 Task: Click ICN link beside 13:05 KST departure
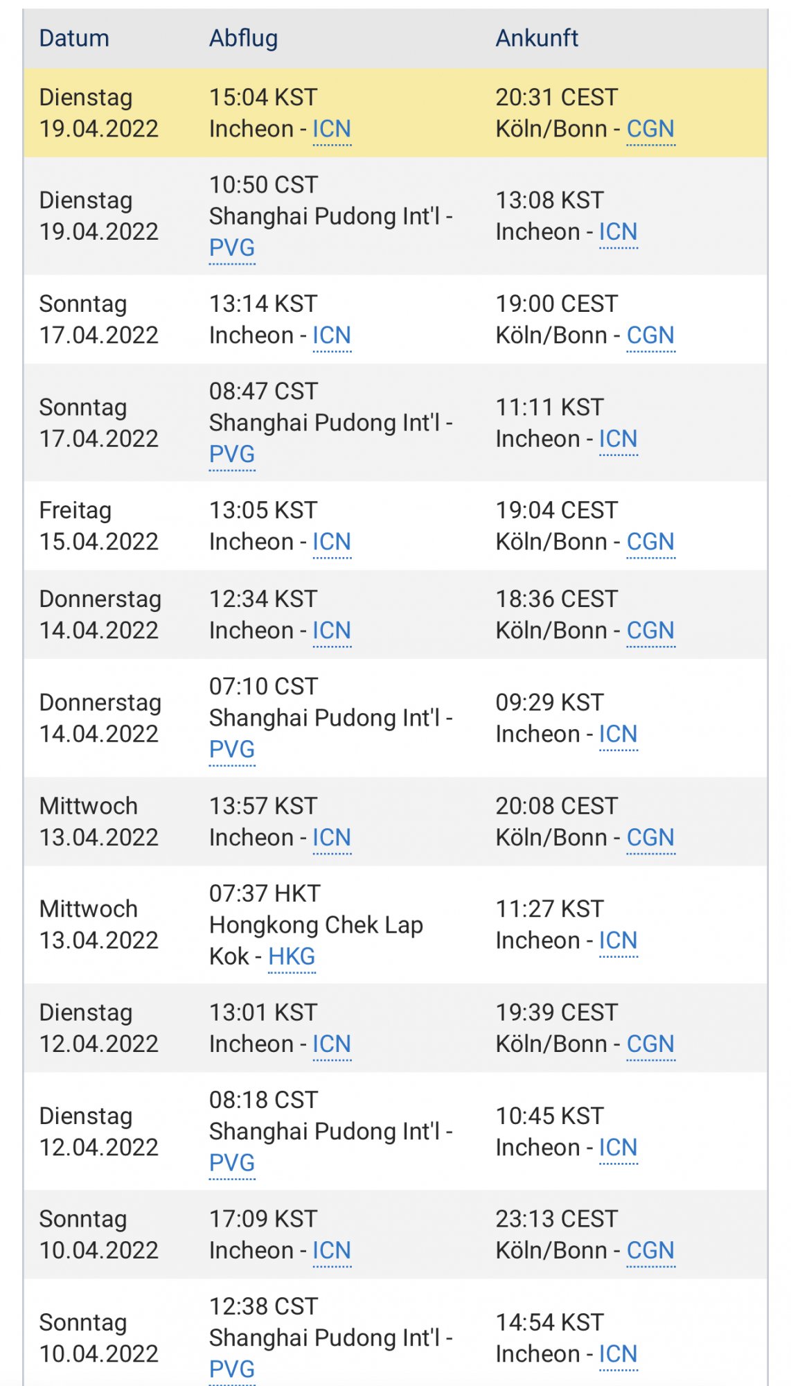coord(332,542)
